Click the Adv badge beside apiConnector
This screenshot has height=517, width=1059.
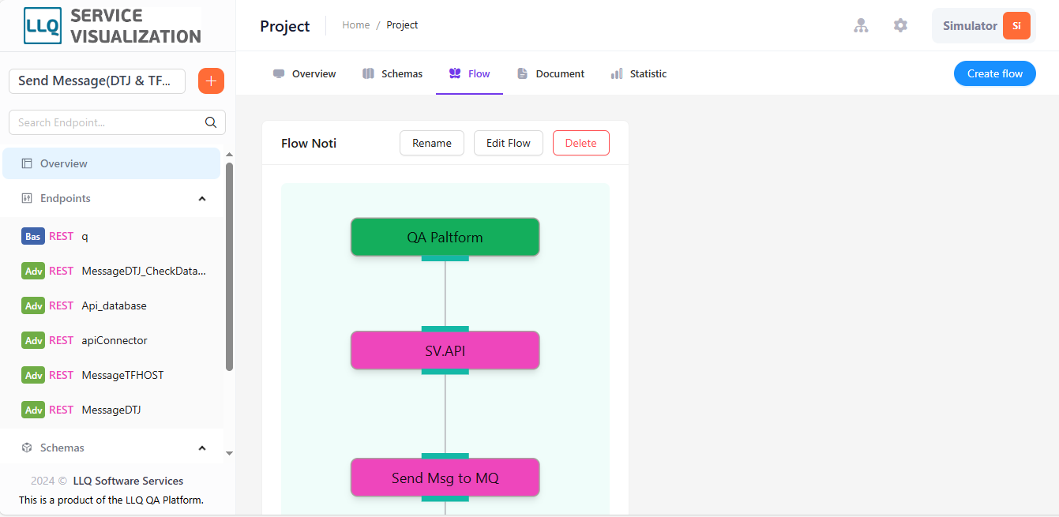pos(33,340)
